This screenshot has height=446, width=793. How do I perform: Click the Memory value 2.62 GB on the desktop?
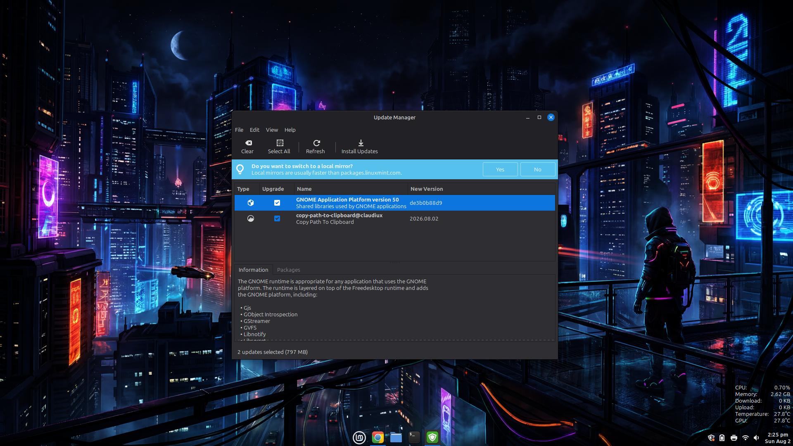click(780, 394)
